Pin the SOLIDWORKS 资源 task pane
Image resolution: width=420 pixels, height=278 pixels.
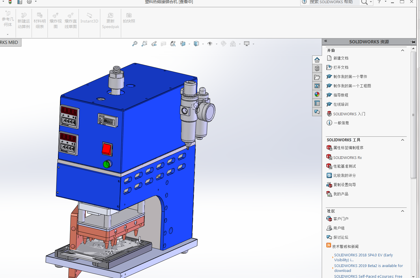(x=412, y=42)
